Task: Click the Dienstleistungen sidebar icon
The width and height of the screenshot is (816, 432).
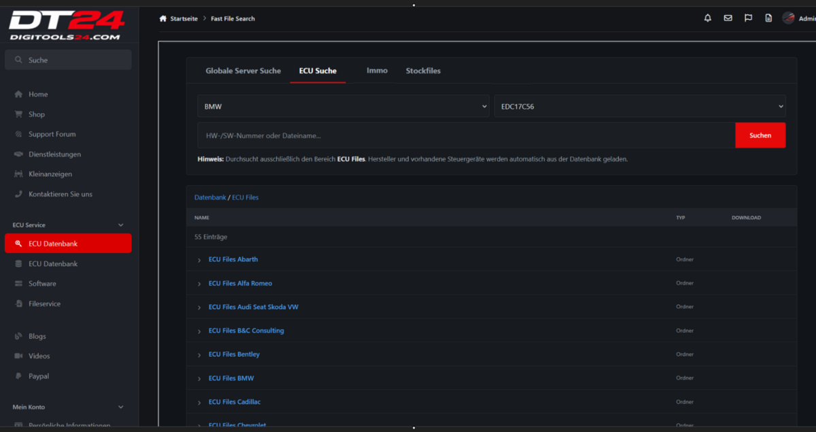Action: [18, 154]
